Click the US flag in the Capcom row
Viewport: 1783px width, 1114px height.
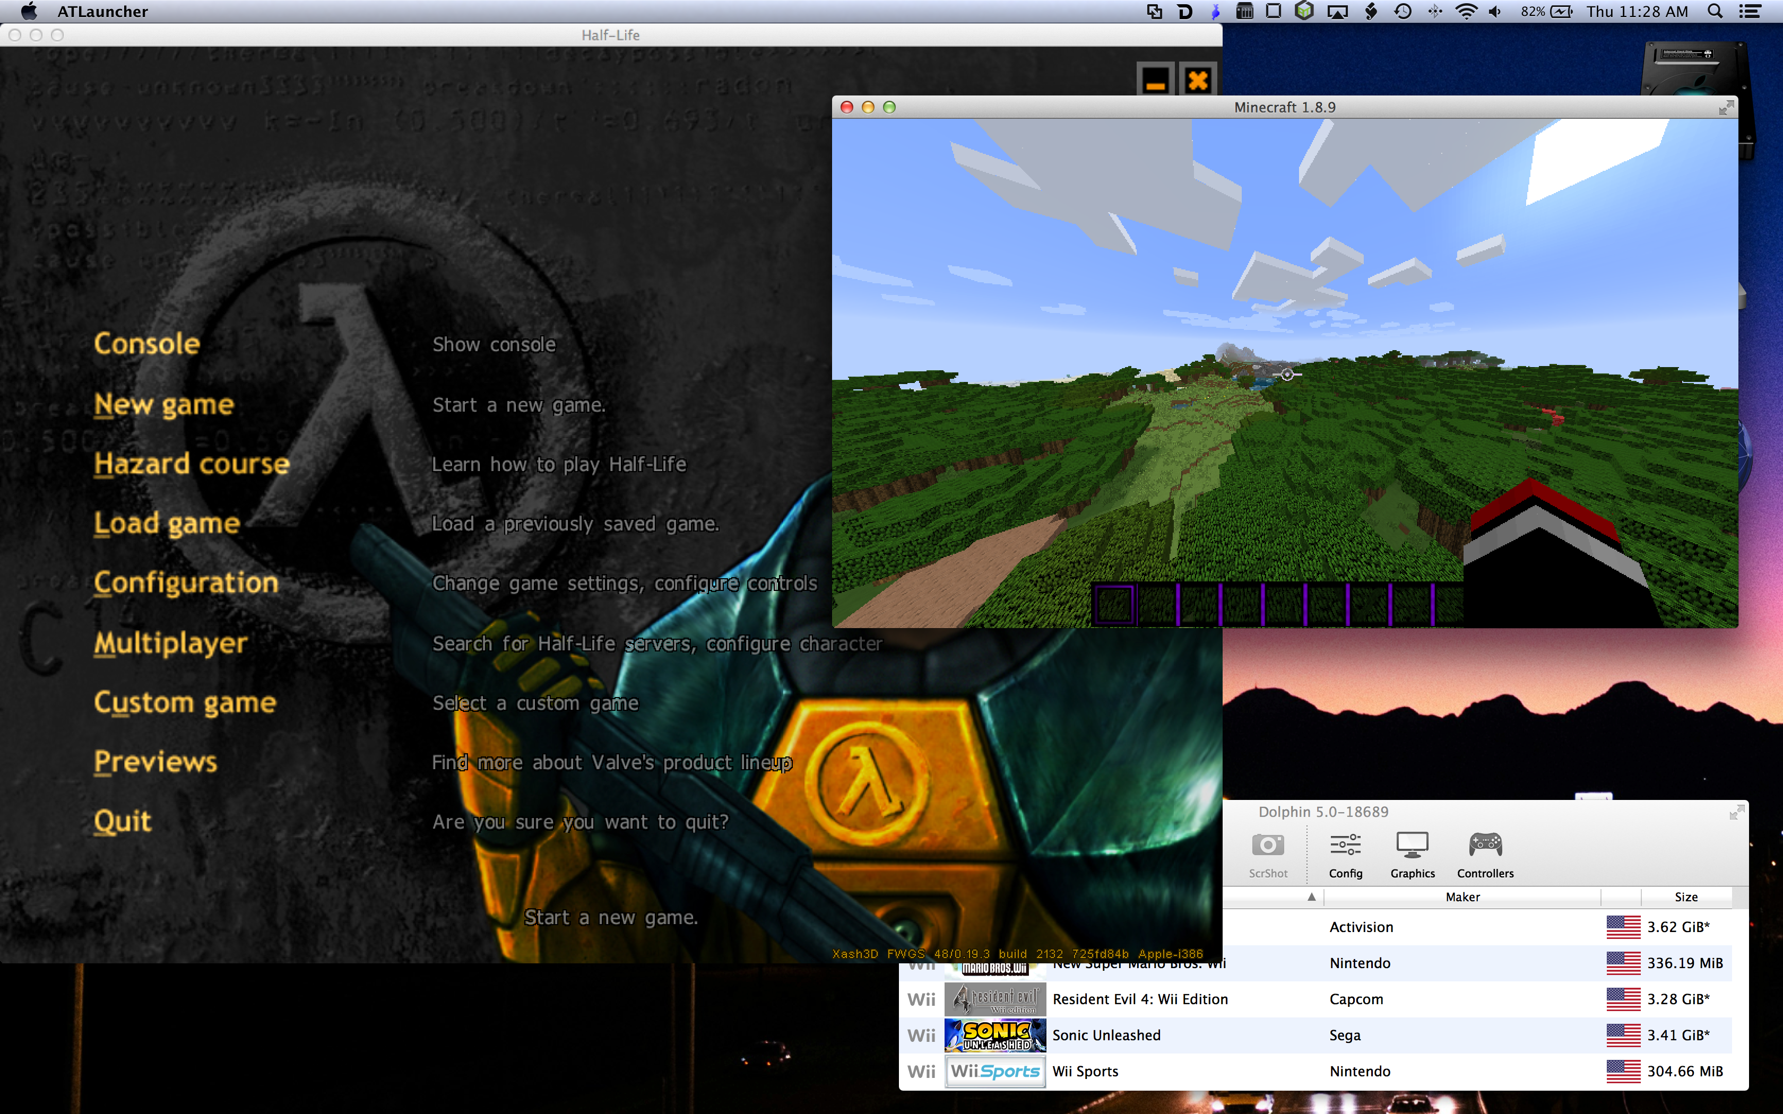[1623, 999]
